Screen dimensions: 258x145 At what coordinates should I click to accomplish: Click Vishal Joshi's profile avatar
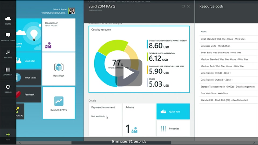[x=72, y=11]
